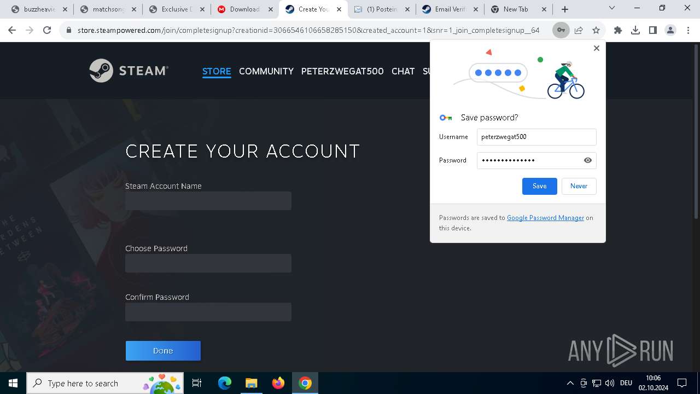Image resolution: width=700 pixels, height=394 pixels.
Task: Click the Windows taskbar search box
Action: [104, 383]
